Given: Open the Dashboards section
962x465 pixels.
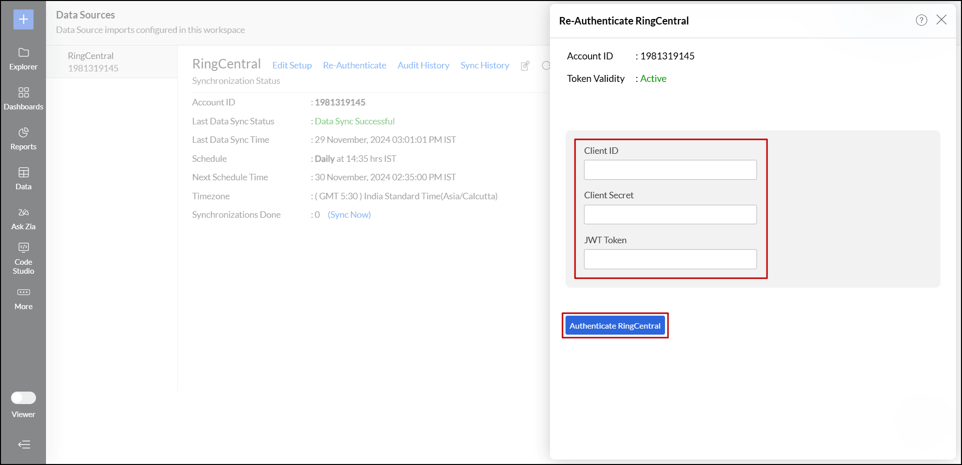Looking at the screenshot, I should 23,99.
